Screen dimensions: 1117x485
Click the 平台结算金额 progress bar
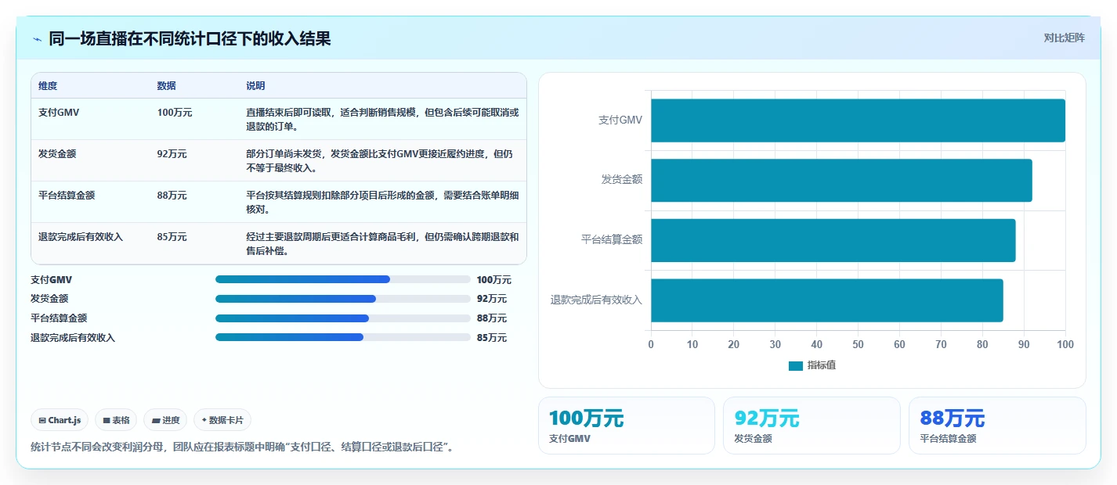(342, 318)
